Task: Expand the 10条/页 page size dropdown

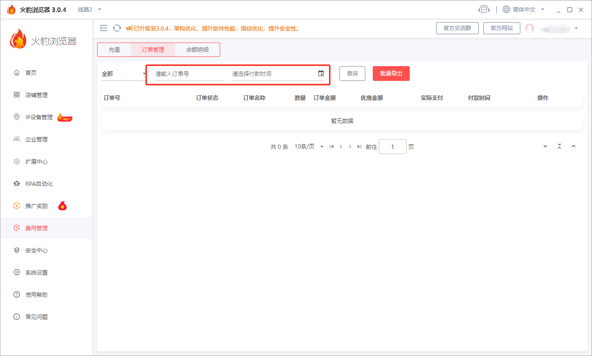Action: (309, 147)
